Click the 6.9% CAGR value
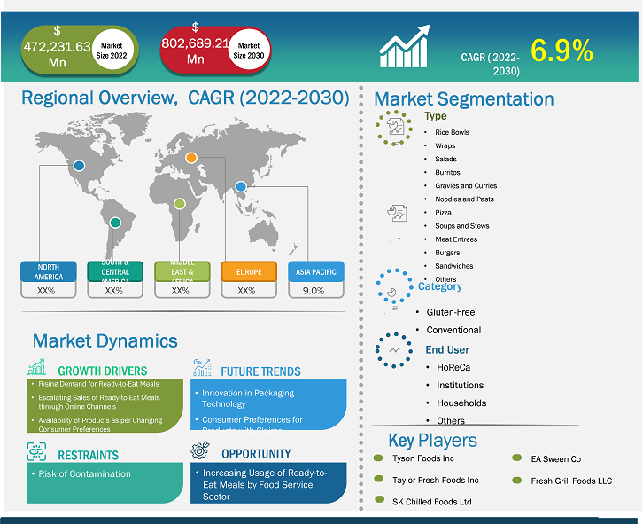This screenshot has width=643, height=524. pyautogui.click(x=562, y=51)
